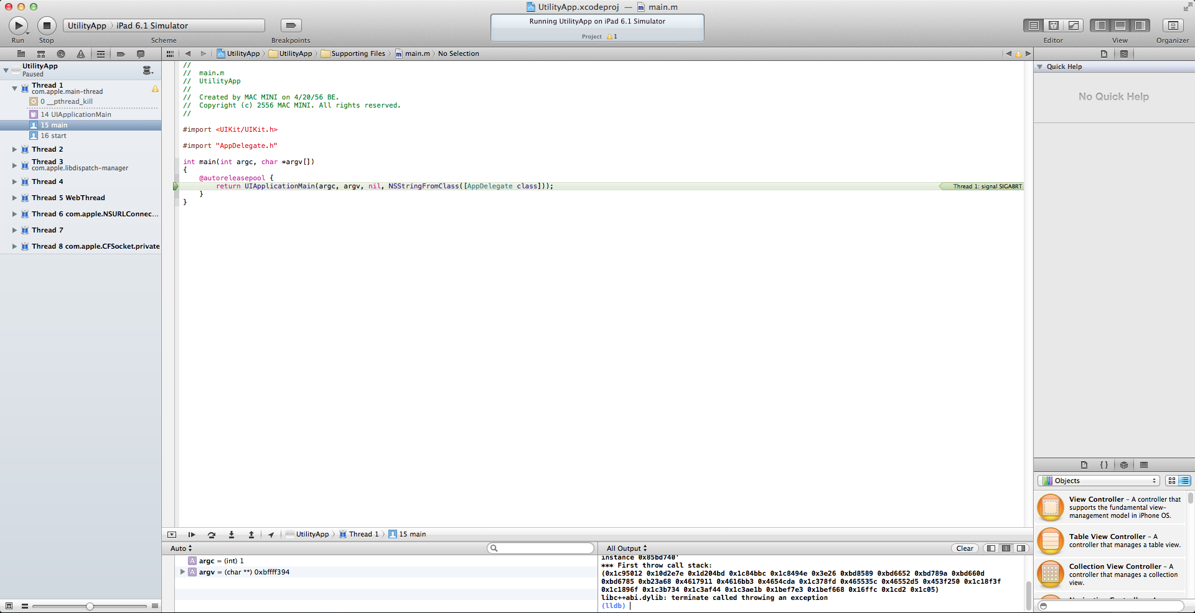
Task: Continue program execution
Action: click(x=192, y=535)
